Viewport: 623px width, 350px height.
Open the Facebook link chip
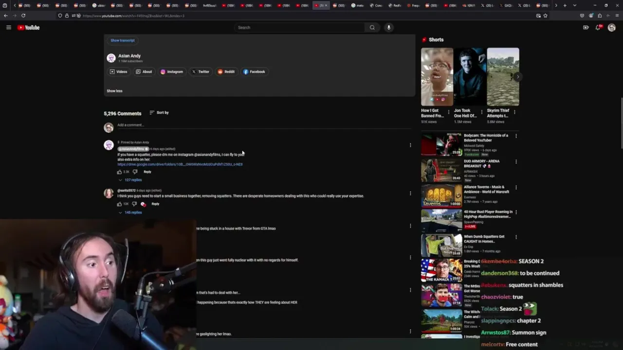(x=254, y=71)
